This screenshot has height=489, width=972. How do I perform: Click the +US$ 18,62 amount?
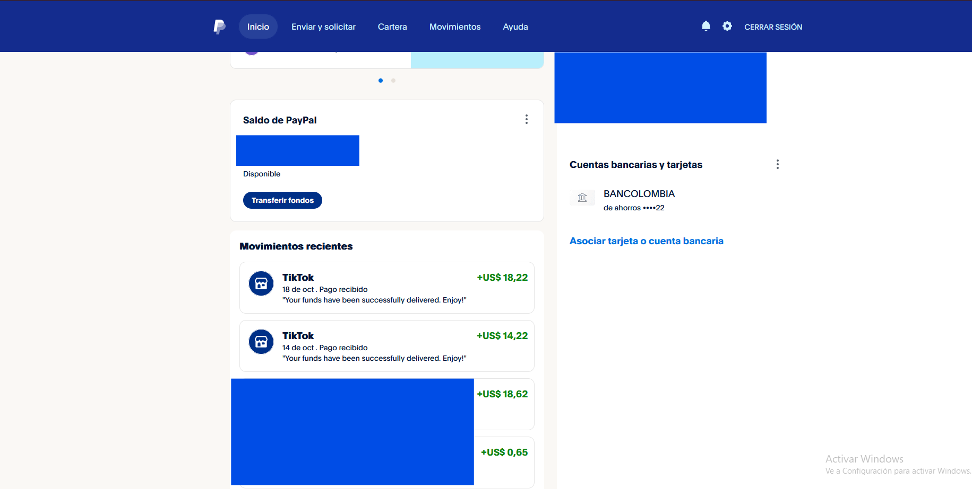click(x=502, y=394)
